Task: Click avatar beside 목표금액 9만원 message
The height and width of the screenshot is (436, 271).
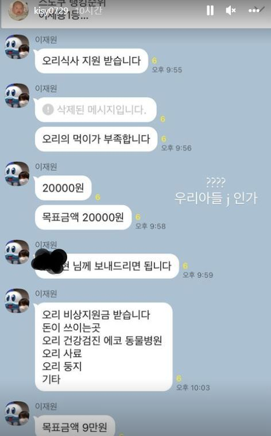Action: pyautogui.click(x=17, y=414)
